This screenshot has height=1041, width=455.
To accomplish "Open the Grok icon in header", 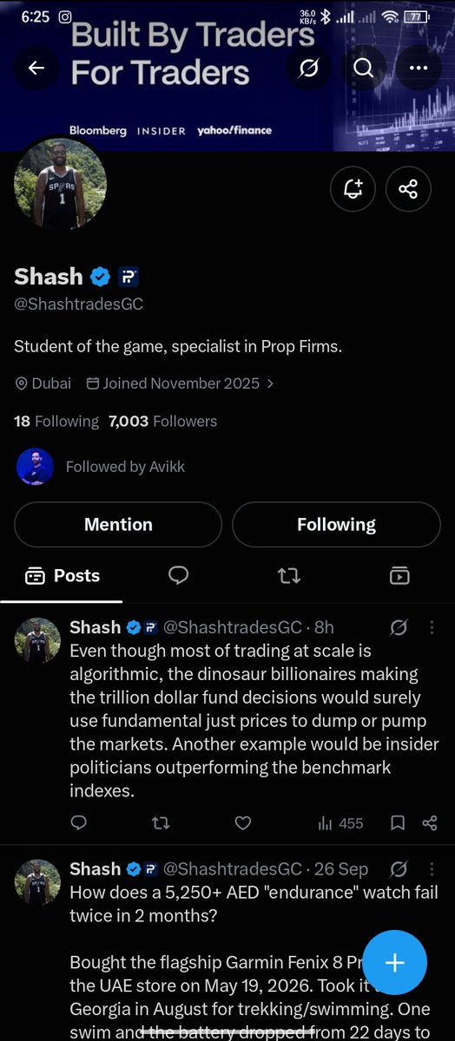I will pyautogui.click(x=309, y=68).
